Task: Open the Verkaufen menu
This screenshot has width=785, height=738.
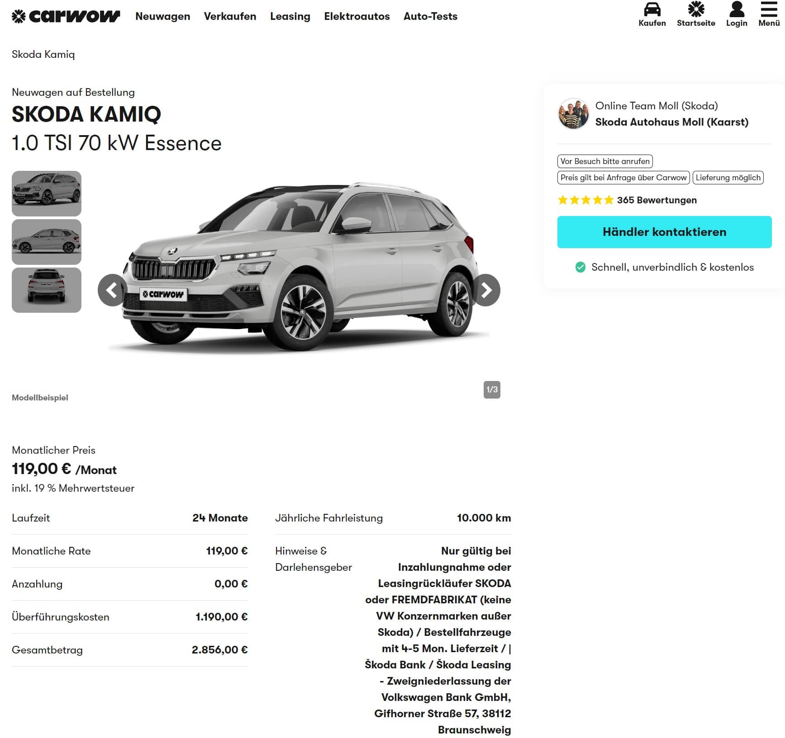Action: click(x=230, y=16)
